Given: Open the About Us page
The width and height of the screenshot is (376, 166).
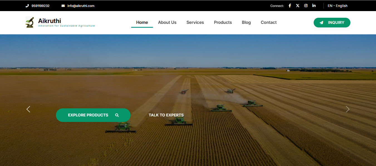Looking at the screenshot, I should [x=167, y=22].
